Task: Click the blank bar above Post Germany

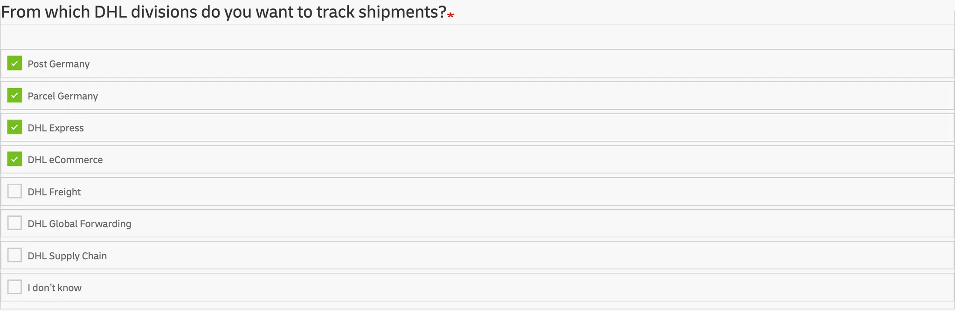Action: pyautogui.click(x=477, y=37)
